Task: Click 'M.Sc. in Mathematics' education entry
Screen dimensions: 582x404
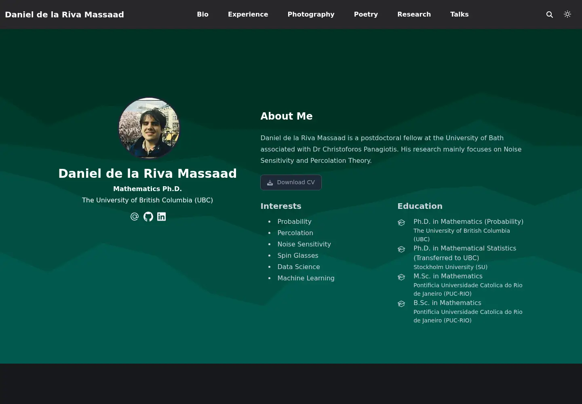Action: [x=448, y=276]
